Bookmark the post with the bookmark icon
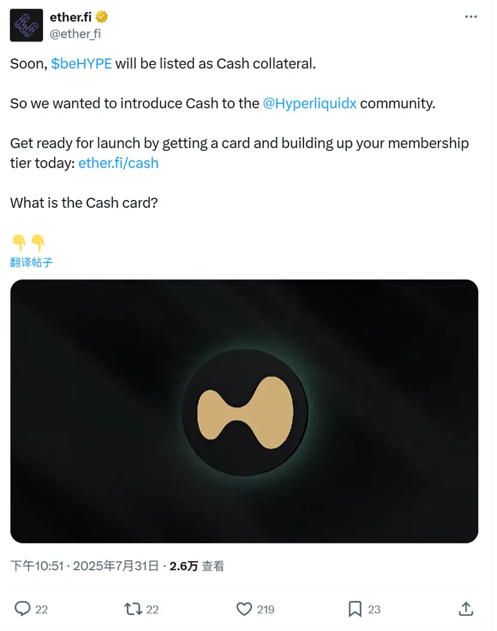 [x=355, y=609]
